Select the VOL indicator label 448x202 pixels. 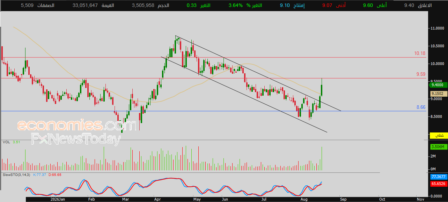(6, 142)
